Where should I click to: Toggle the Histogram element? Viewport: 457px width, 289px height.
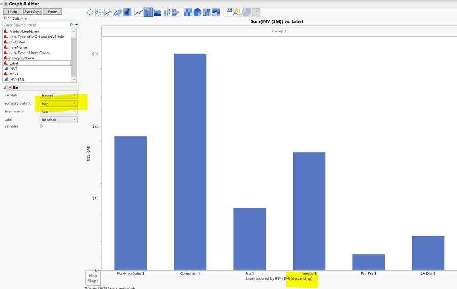point(177,12)
